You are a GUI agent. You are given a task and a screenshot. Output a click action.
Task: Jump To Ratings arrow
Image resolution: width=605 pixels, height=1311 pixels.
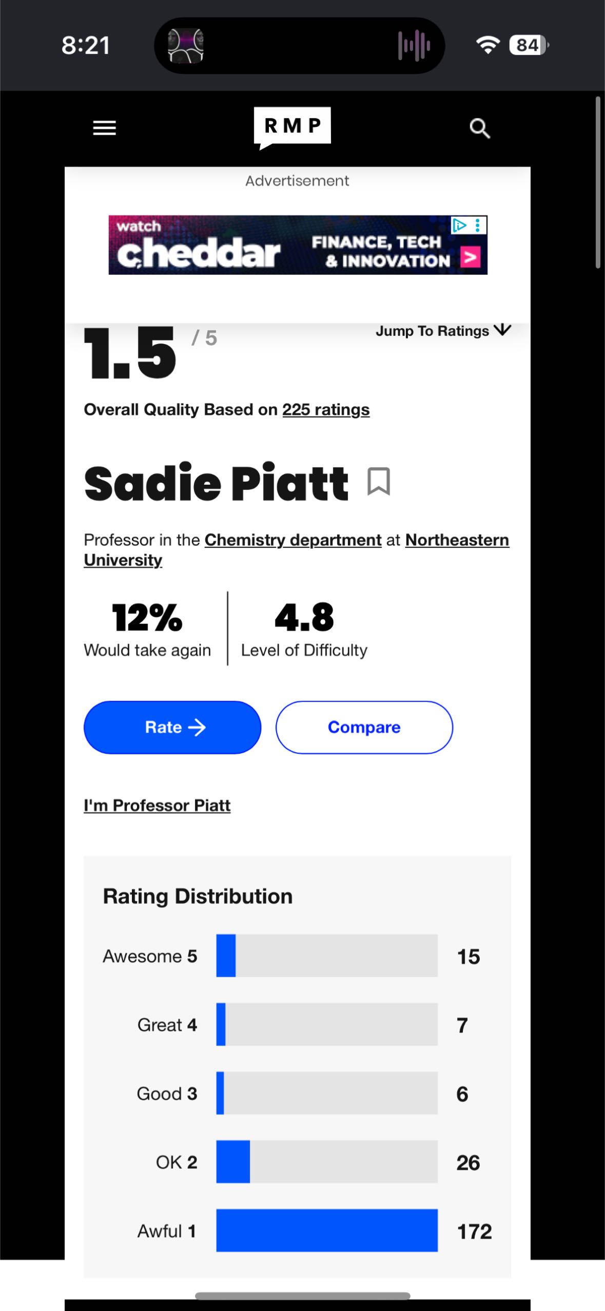click(502, 330)
